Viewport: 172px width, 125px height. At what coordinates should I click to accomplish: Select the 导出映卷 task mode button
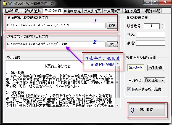click(x=136, y=68)
